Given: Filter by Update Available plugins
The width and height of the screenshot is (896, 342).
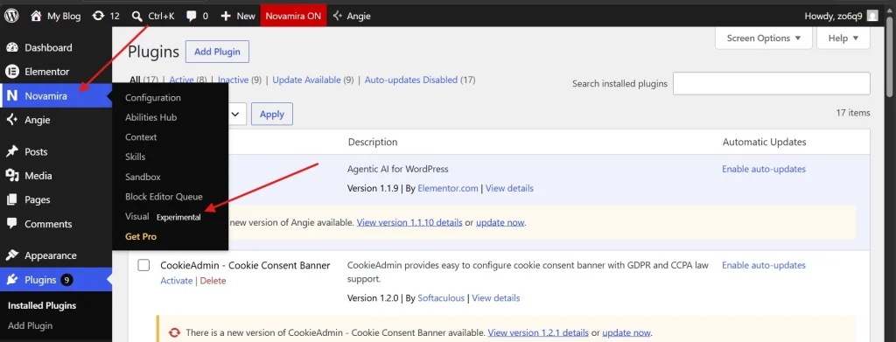Looking at the screenshot, I should coord(307,80).
